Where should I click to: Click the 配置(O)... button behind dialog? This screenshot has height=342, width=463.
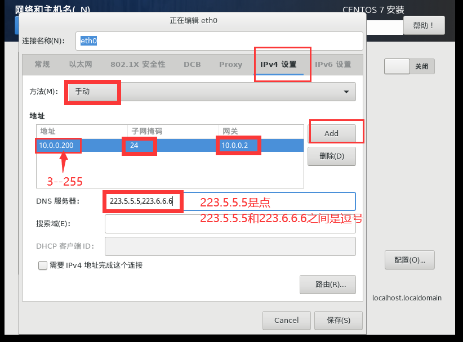(409, 260)
